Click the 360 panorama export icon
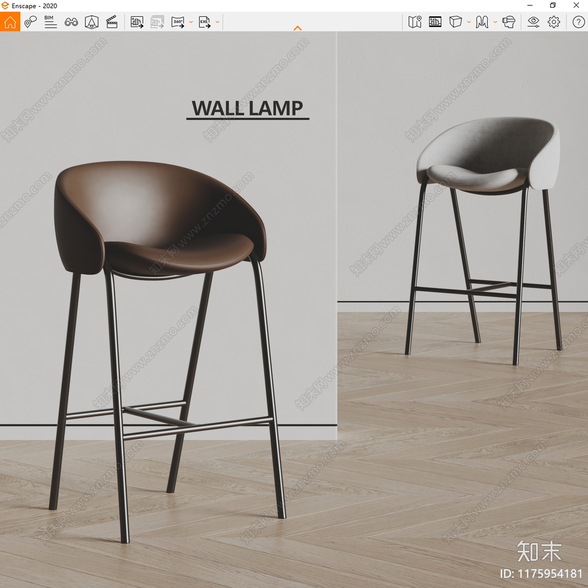Screen dimensions: 588x588 (x=178, y=22)
